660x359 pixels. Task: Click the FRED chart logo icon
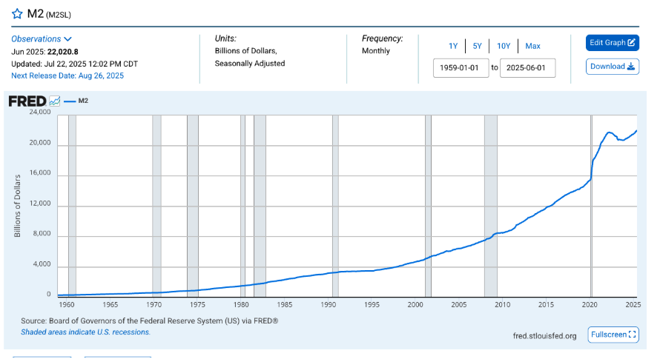[x=55, y=101]
